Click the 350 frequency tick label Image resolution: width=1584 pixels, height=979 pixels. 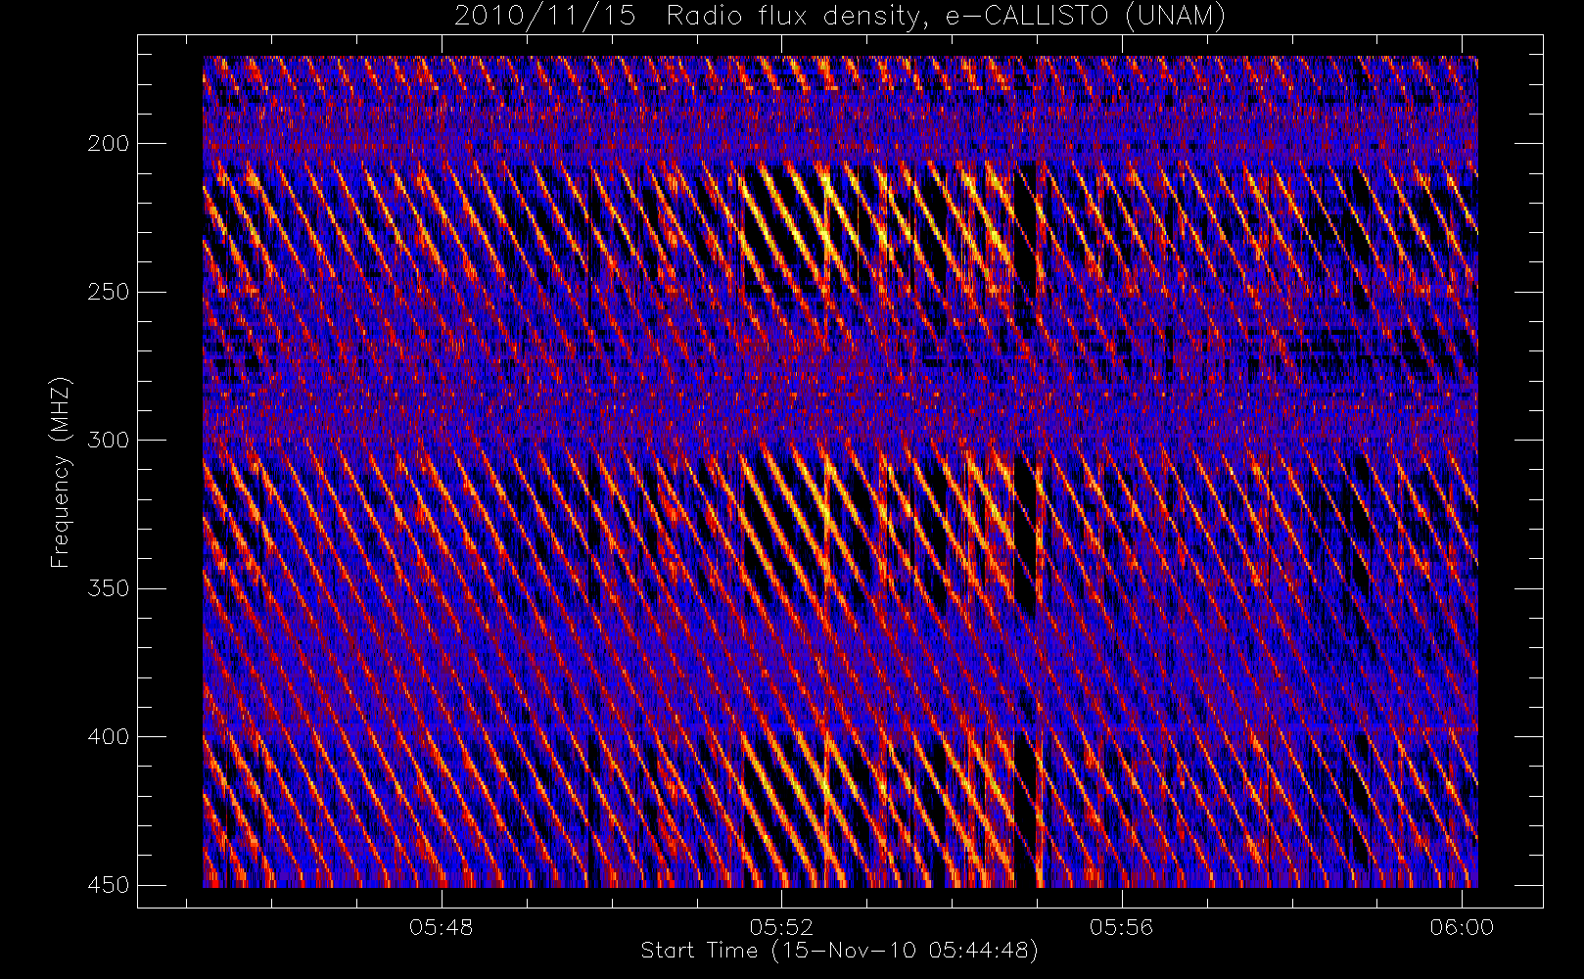coord(108,588)
